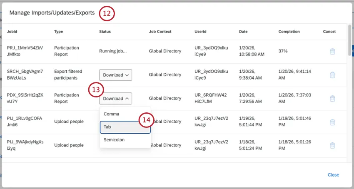354x189 pixels.
Task: Click the UserId column header
Action: (x=200, y=32)
